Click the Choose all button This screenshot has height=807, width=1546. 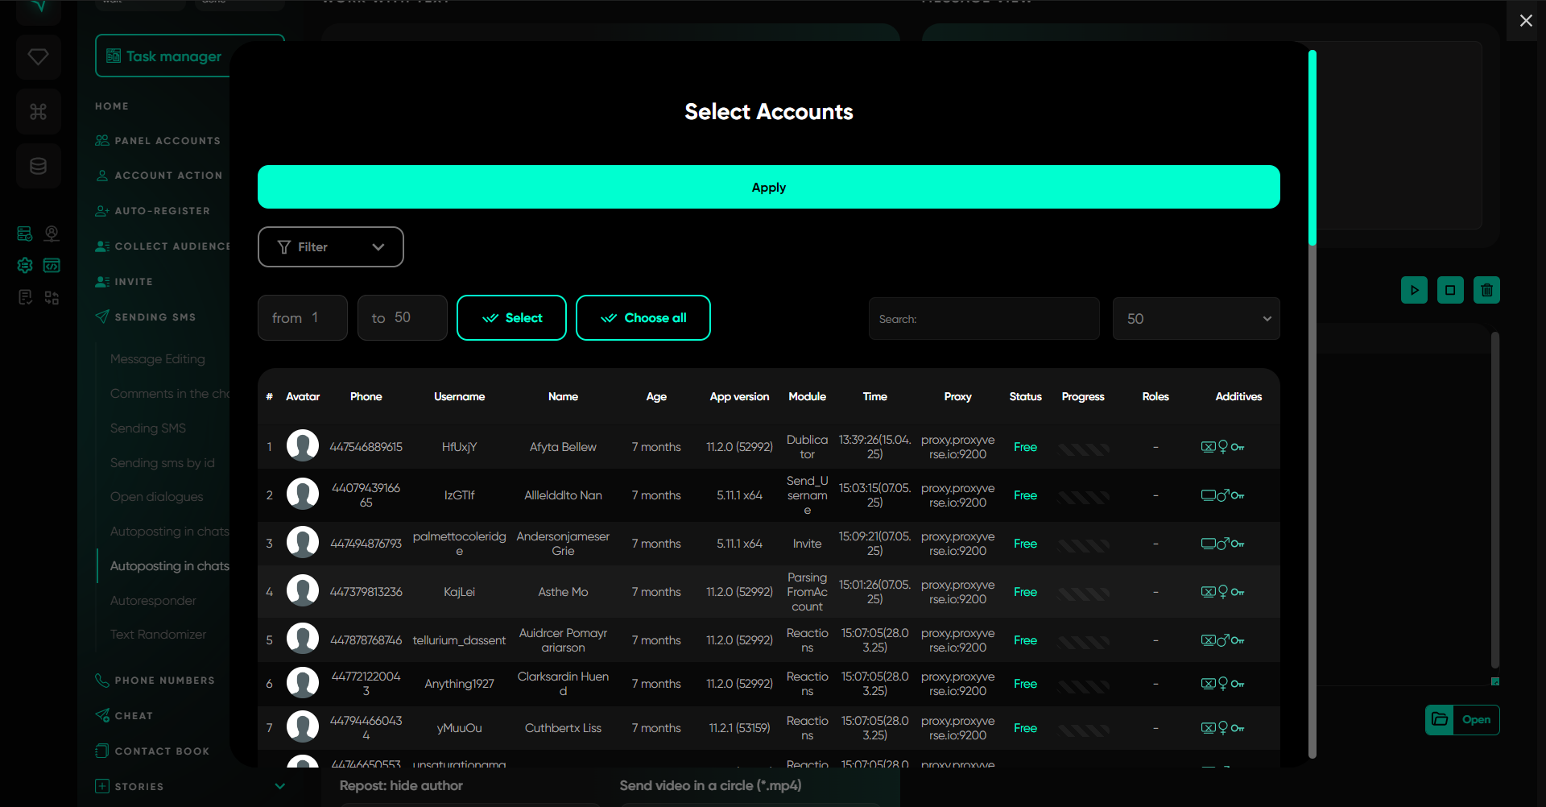643,318
